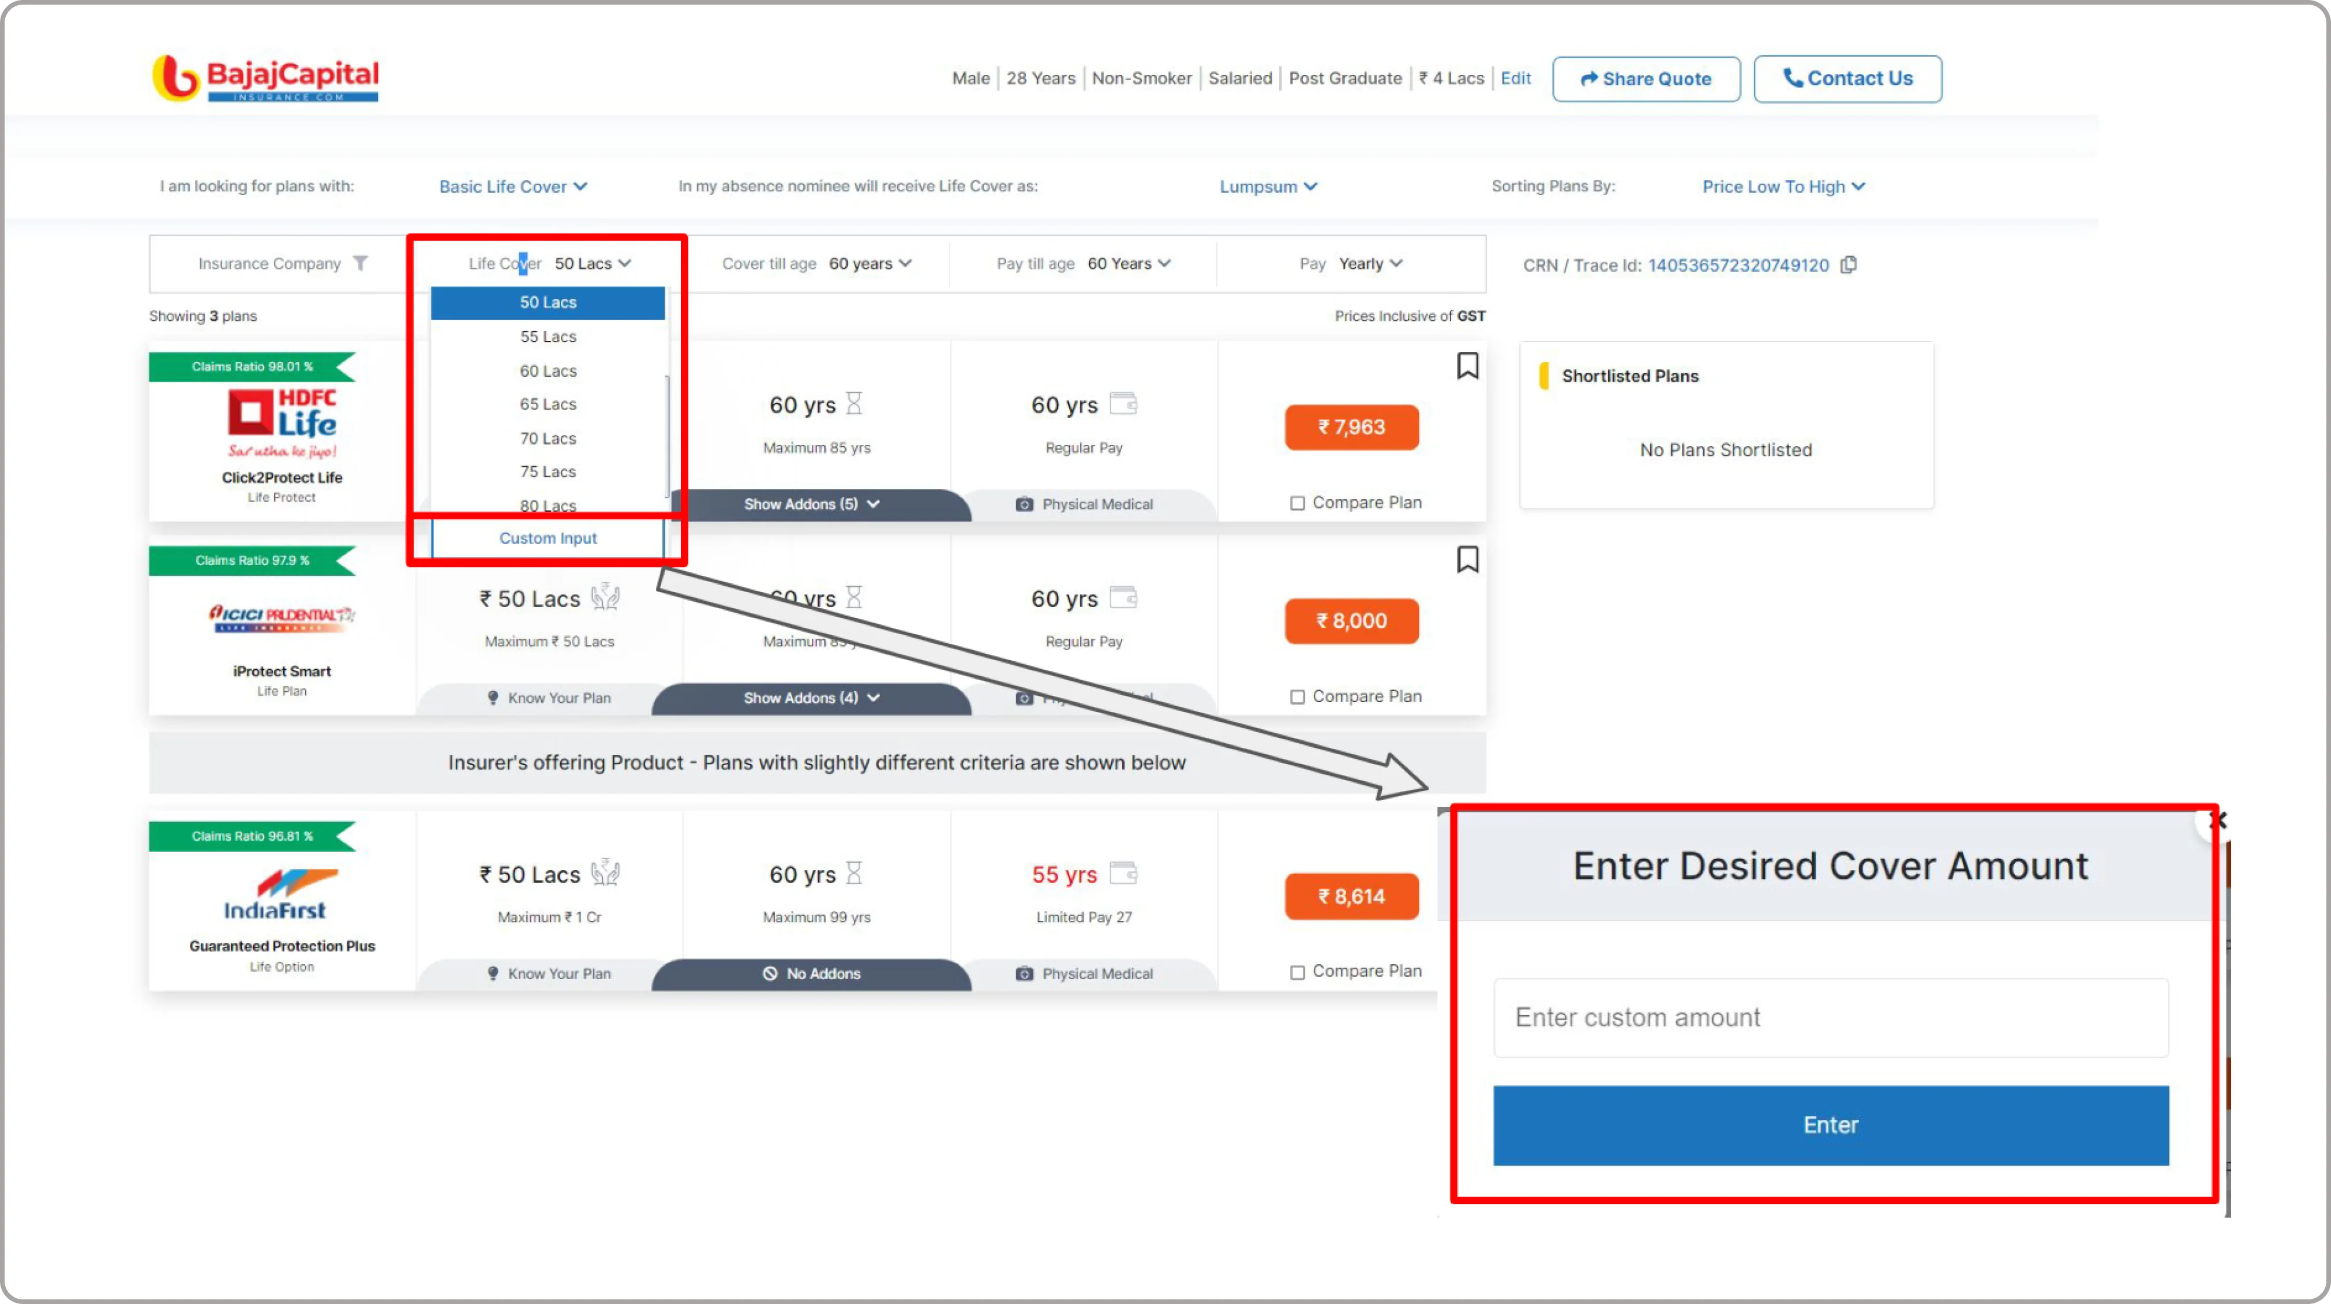Click Edit link beside ₹ 4 Lacs

(x=1515, y=78)
